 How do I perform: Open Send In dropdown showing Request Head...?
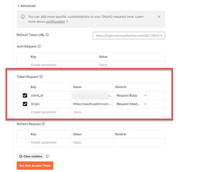coord(132,104)
